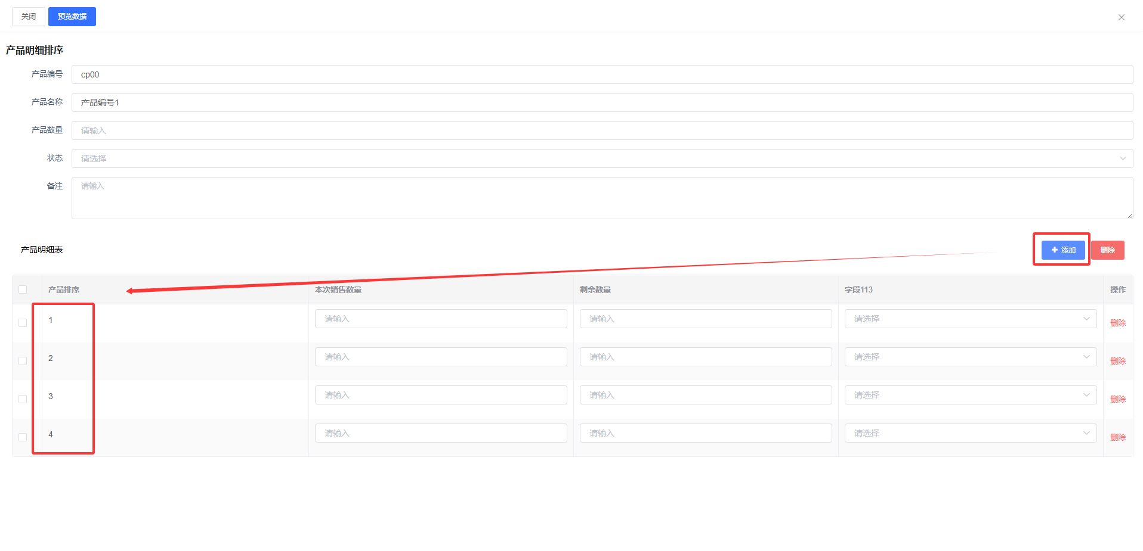Image resolution: width=1143 pixels, height=551 pixels.
Task: Open the 状态 dropdown
Action: click(x=602, y=158)
